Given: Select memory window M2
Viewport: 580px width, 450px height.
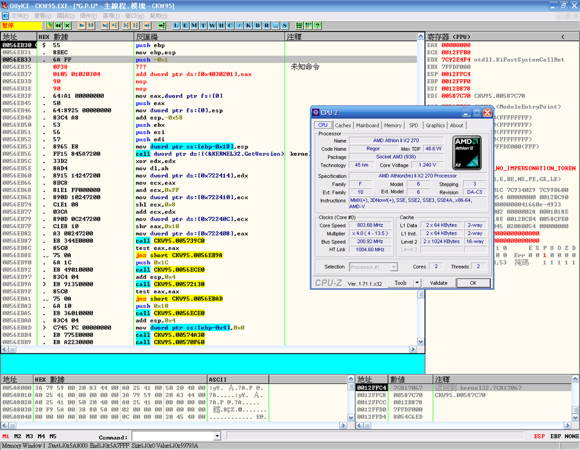Looking at the screenshot, I should point(18,436).
